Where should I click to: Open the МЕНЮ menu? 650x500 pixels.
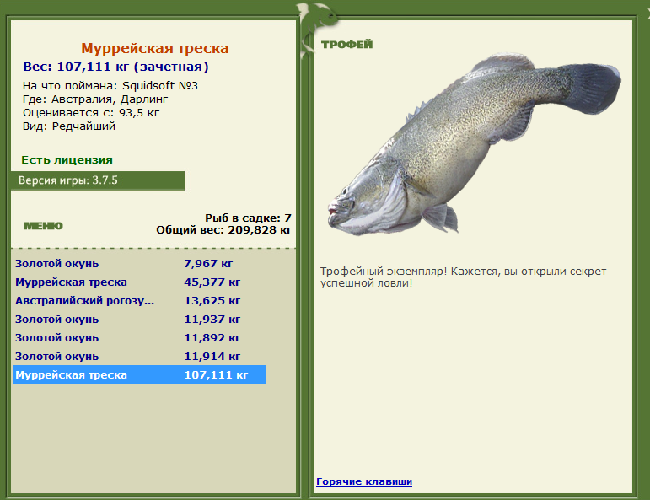(x=44, y=226)
